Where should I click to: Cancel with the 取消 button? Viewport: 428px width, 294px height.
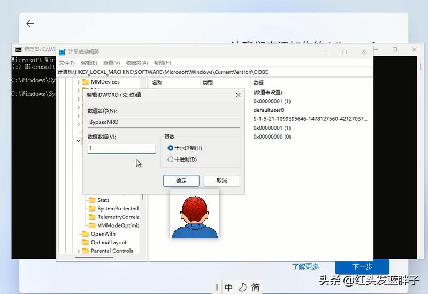pyautogui.click(x=221, y=180)
